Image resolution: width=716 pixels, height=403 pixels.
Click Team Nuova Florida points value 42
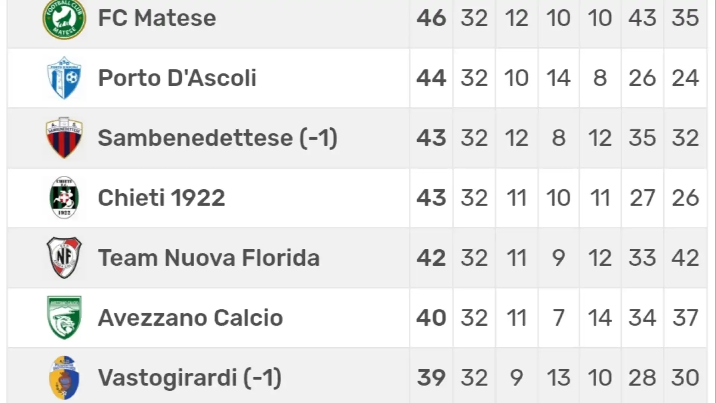pyautogui.click(x=431, y=258)
